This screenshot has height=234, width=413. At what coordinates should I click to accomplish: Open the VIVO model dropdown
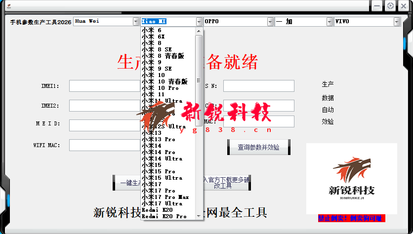397,22
